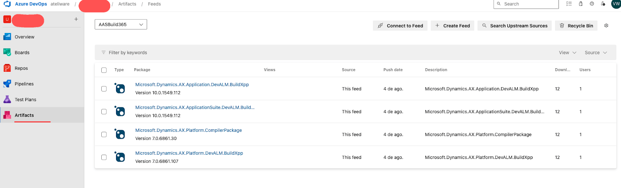This screenshot has width=621, height=188.
Task: Check the Application.DevALM.BuildXpp package checkbox
Action: tap(104, 89)
